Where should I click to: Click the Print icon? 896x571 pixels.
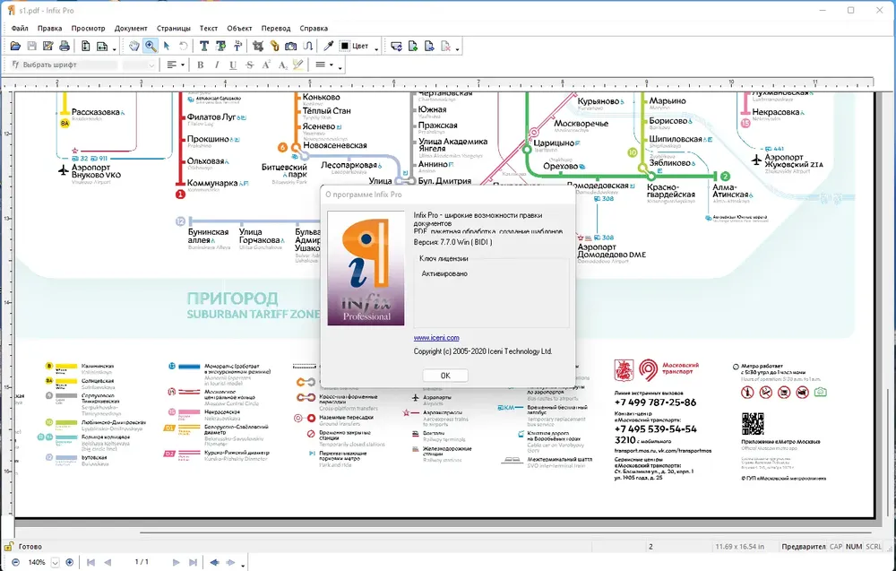point(65,47)
